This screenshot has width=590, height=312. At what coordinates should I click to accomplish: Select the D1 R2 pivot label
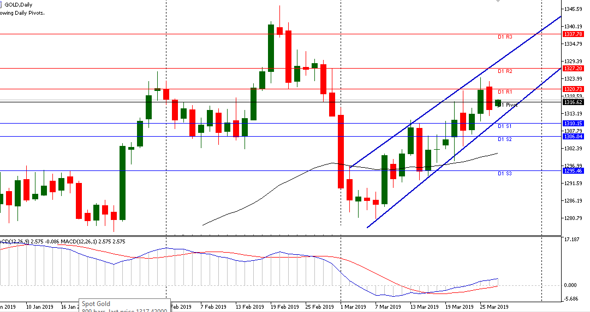(x=504, y=71)
